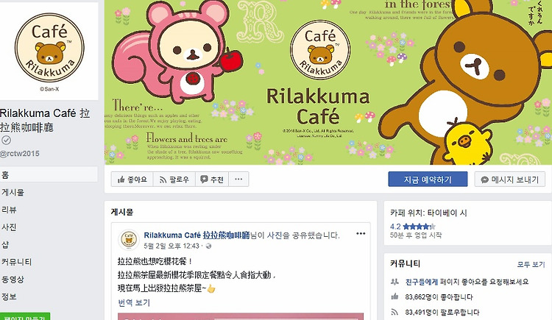Click the 팔로우 follow feed button
The height and width of the screenshot is (320, 552).
pos(174,179)
